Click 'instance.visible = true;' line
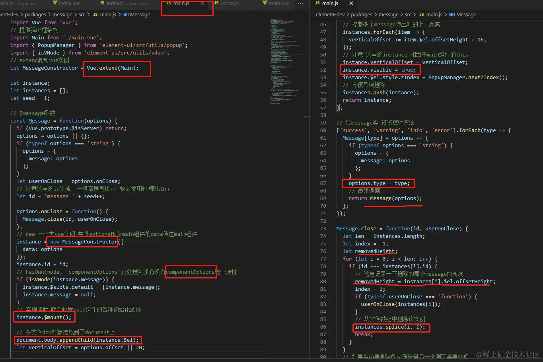Viewport: 543px width, 362px height. coord(380,70)
